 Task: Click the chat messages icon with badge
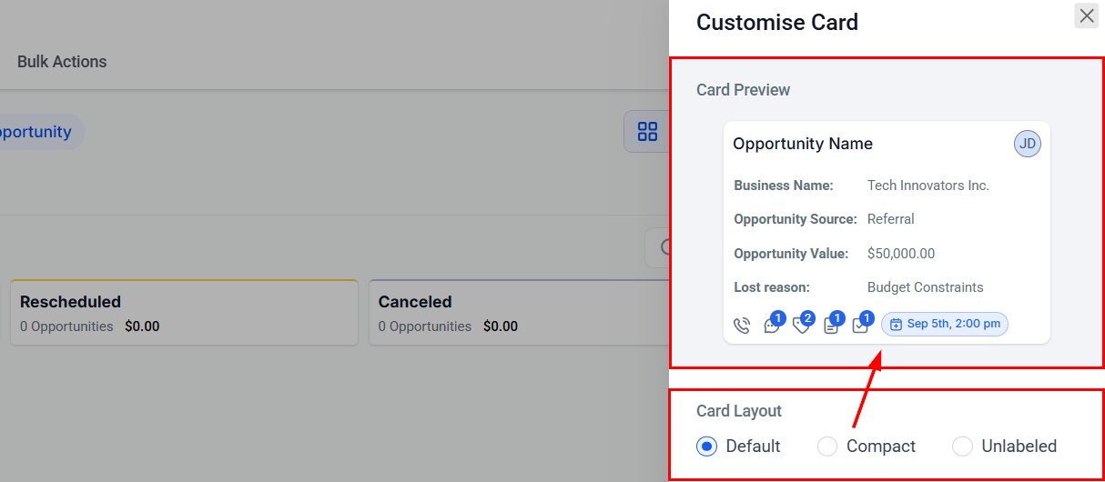pyautogui.click(x=772, y=326)
